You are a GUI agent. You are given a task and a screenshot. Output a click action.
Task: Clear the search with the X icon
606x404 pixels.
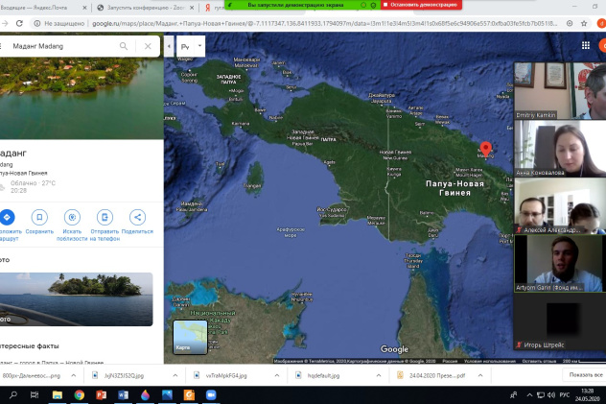click(x=147, y=45)
